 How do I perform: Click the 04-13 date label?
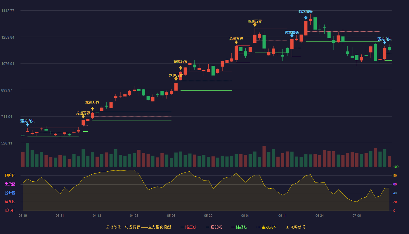97,216
